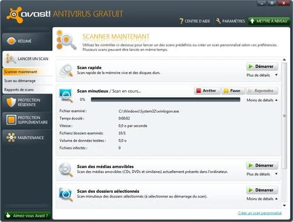
Task: Start the Scan des dossiers sélectionnés
Action: click(x=262, y=190)
